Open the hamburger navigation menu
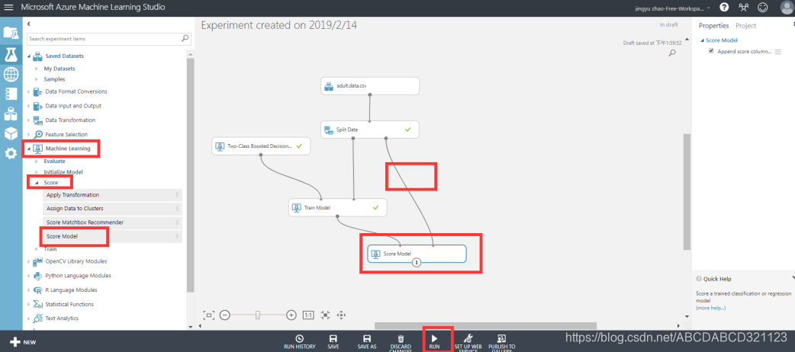795x352 pixels. click(8, 8)
